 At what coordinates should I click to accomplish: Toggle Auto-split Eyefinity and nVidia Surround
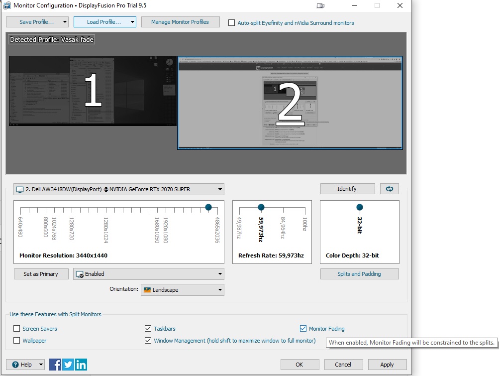tap(231, 23)
